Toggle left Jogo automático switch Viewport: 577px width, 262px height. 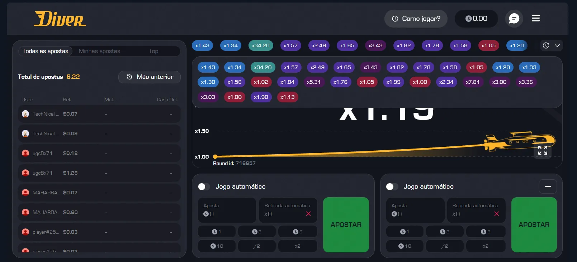click(204, 186)
